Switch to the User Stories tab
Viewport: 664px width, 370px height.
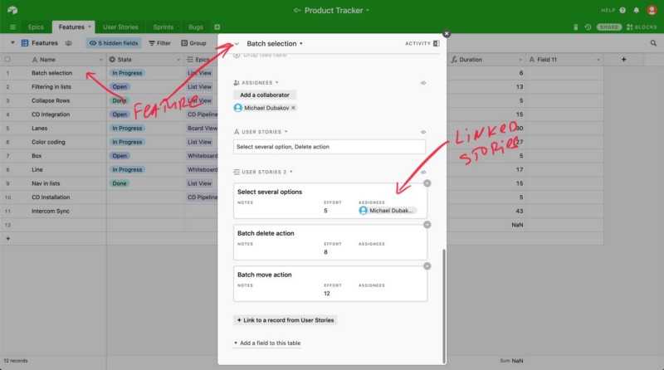[120, 27]
